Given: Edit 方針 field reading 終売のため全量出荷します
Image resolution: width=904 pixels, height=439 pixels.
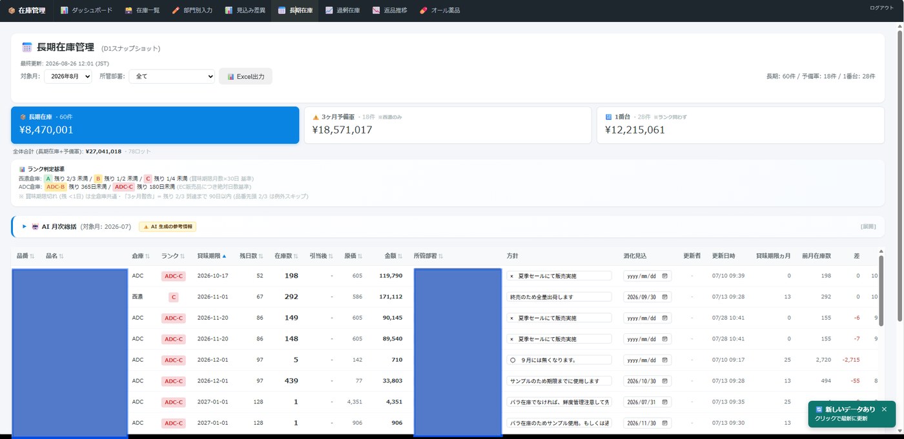Looking at the screenshot, I should tap(559, 297).
